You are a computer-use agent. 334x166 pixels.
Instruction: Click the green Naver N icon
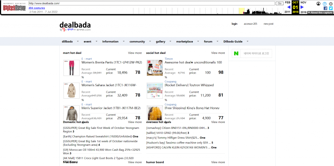click(x=236, y=53)
